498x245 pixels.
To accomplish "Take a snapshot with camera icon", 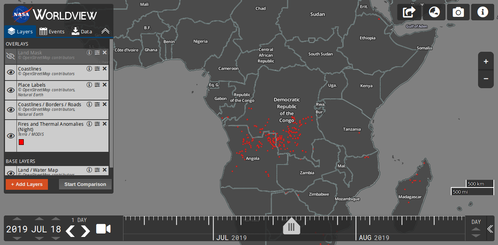I will [458, 12].
